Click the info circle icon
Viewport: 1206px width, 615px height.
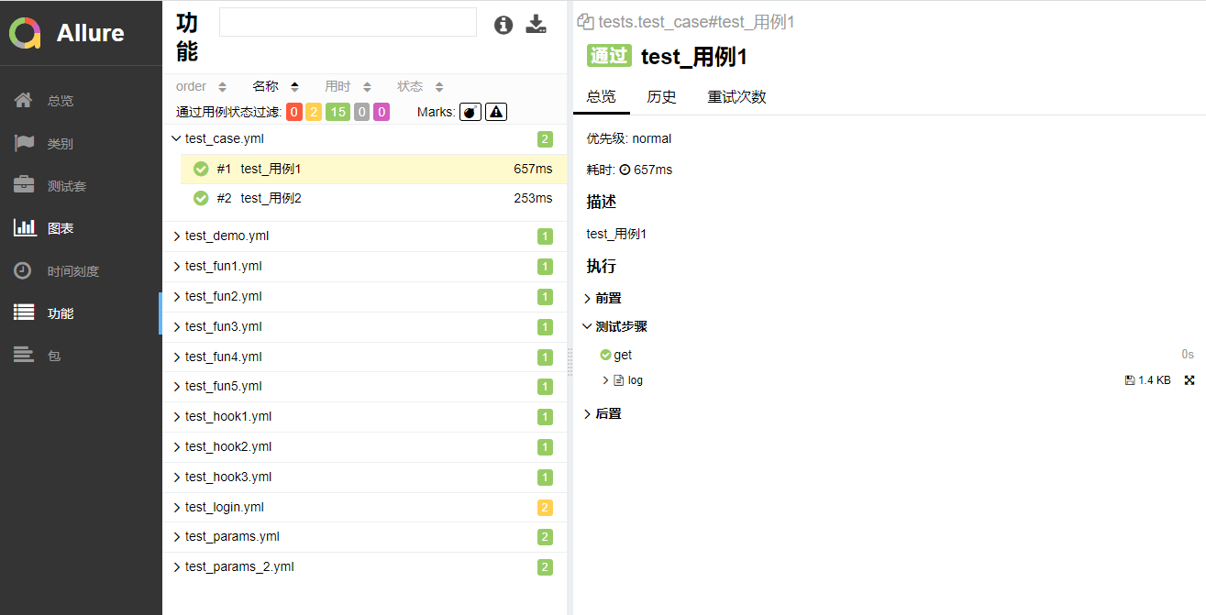coord(503,25)
